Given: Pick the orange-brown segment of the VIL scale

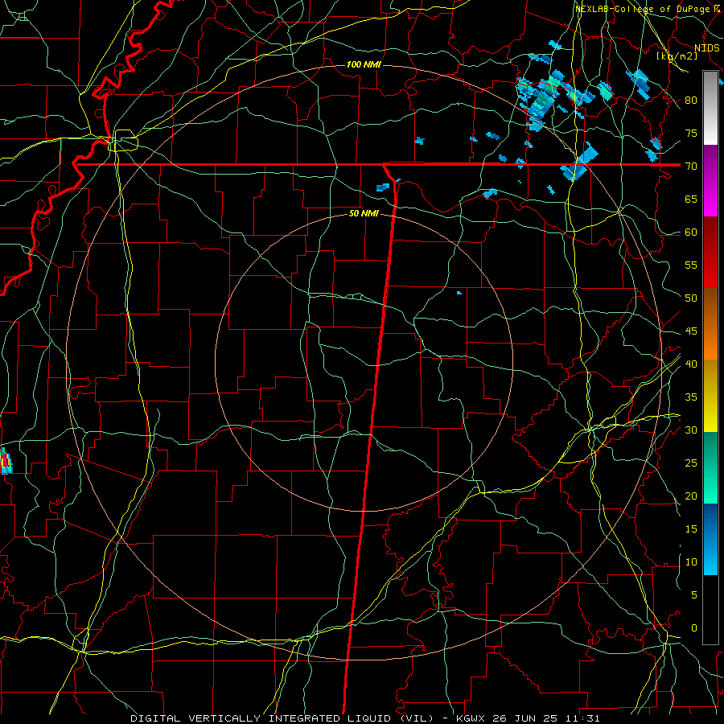Looking at the screenshot, I should point(710,324).
